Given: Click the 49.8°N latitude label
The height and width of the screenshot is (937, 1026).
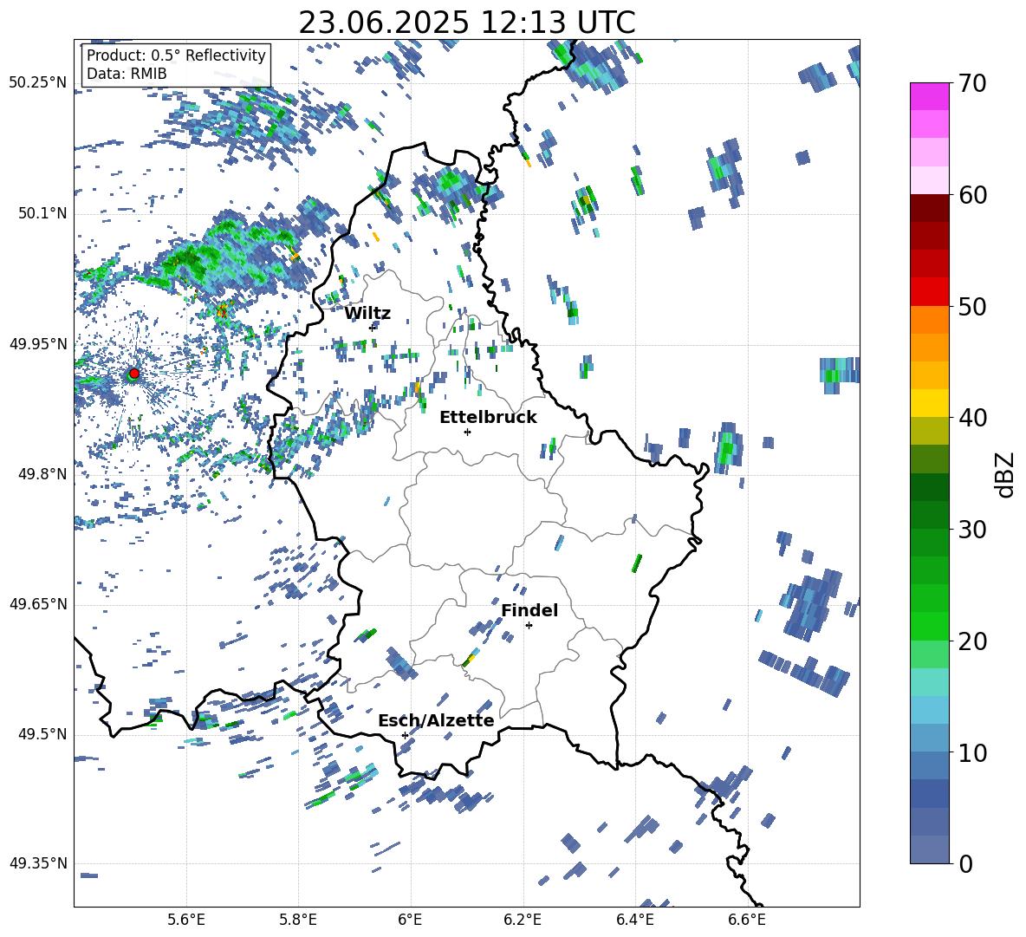Looking at the screenshot, I should 42,474.
